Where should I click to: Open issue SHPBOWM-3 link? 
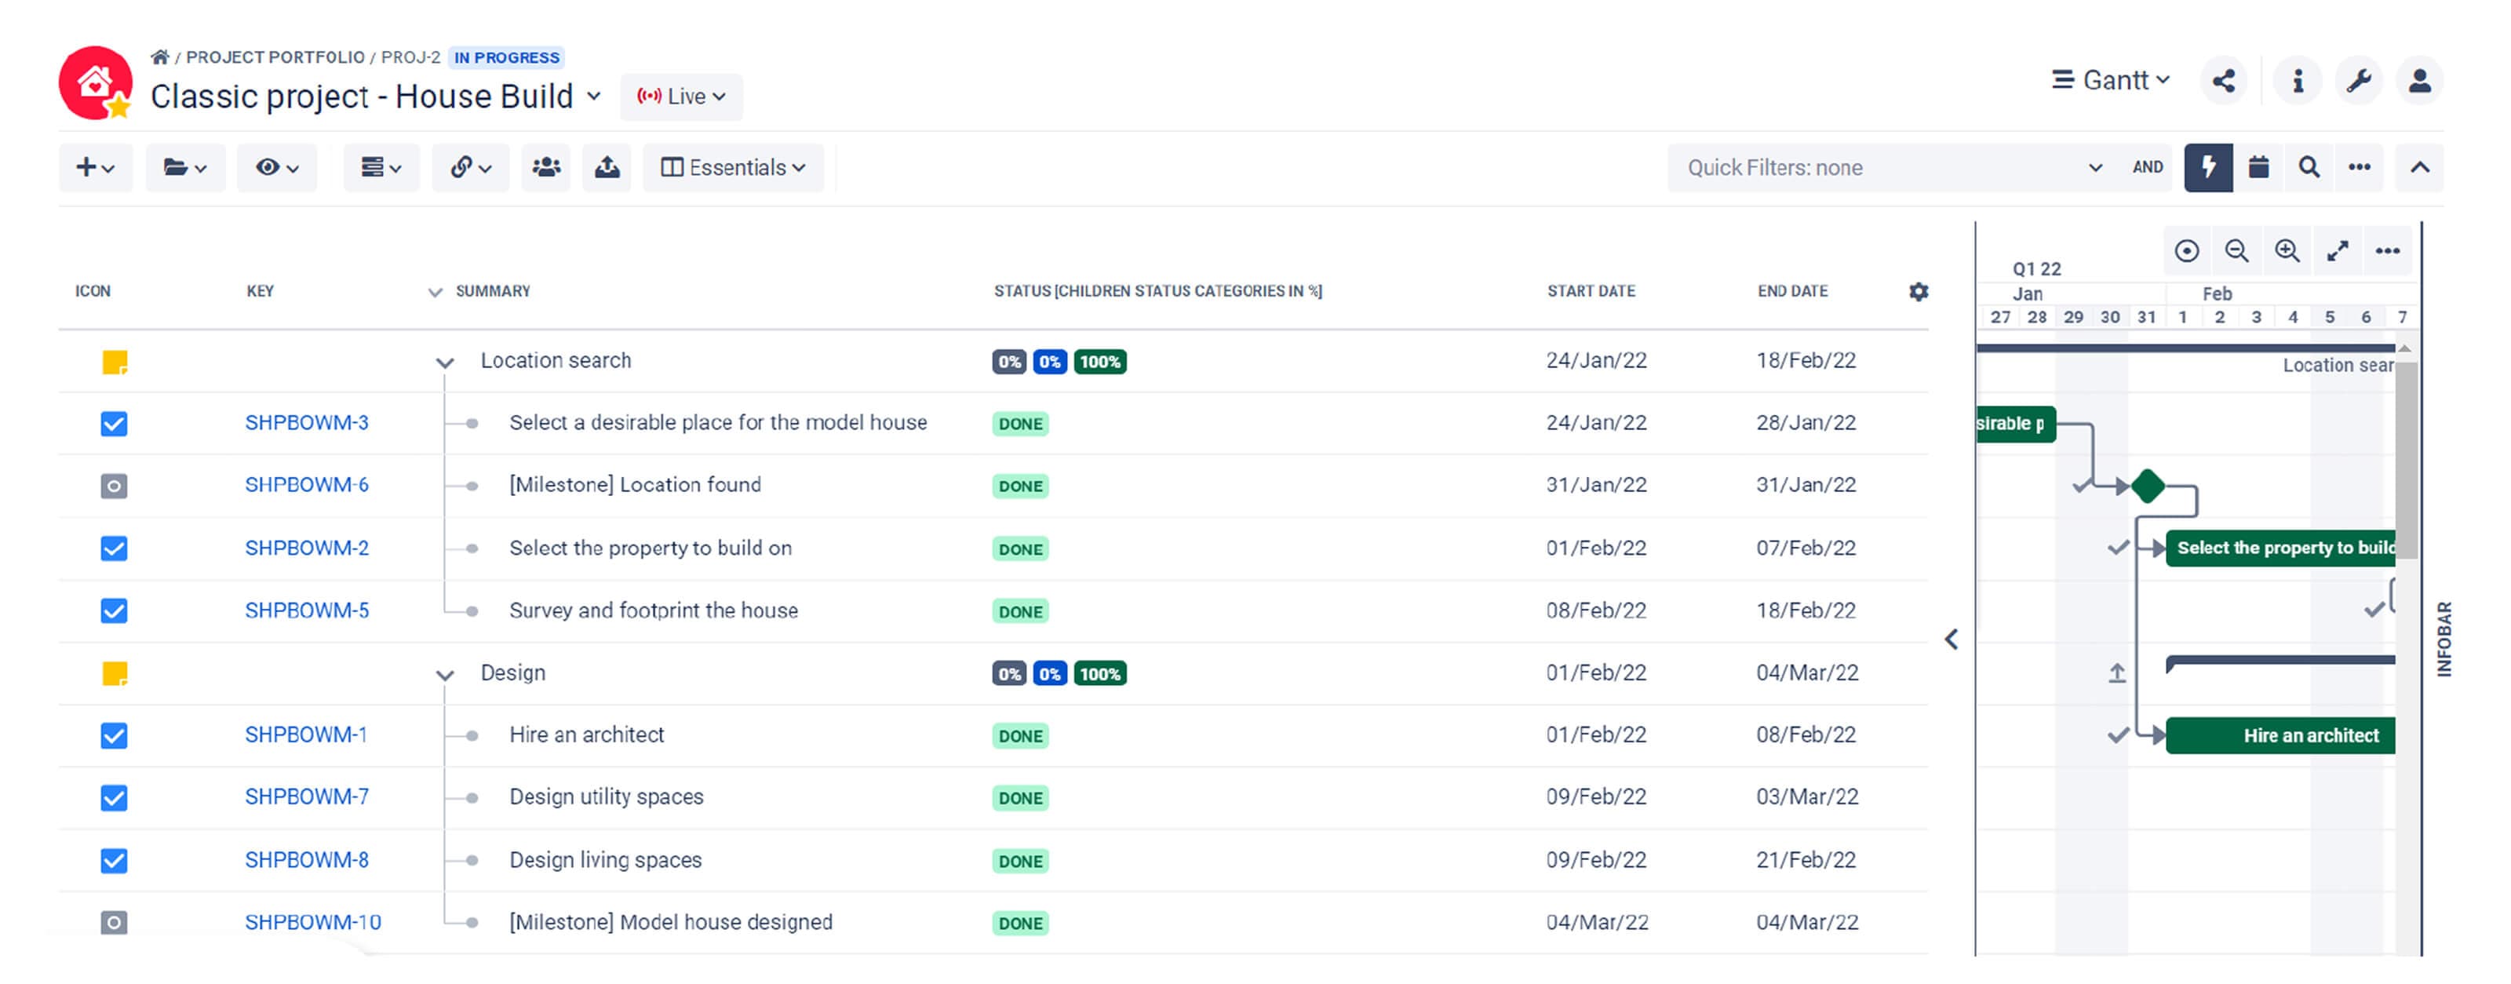pos(306,423)
